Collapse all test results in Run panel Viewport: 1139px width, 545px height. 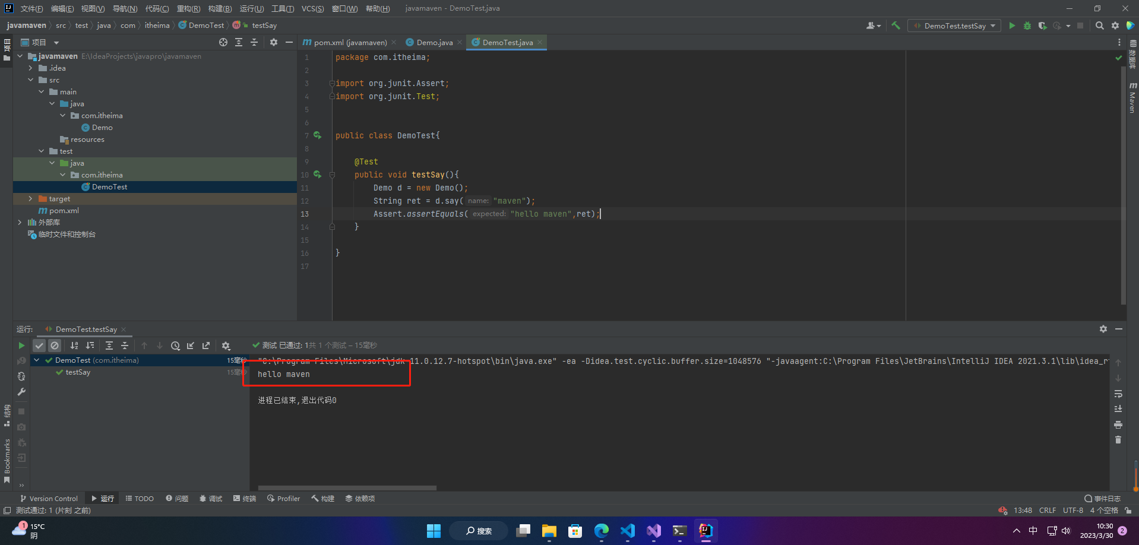(x=125, y=346)
